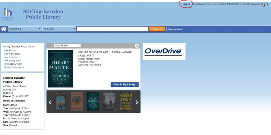Open Library Information
The image size is (271, 135).
(x=229, y=4)
